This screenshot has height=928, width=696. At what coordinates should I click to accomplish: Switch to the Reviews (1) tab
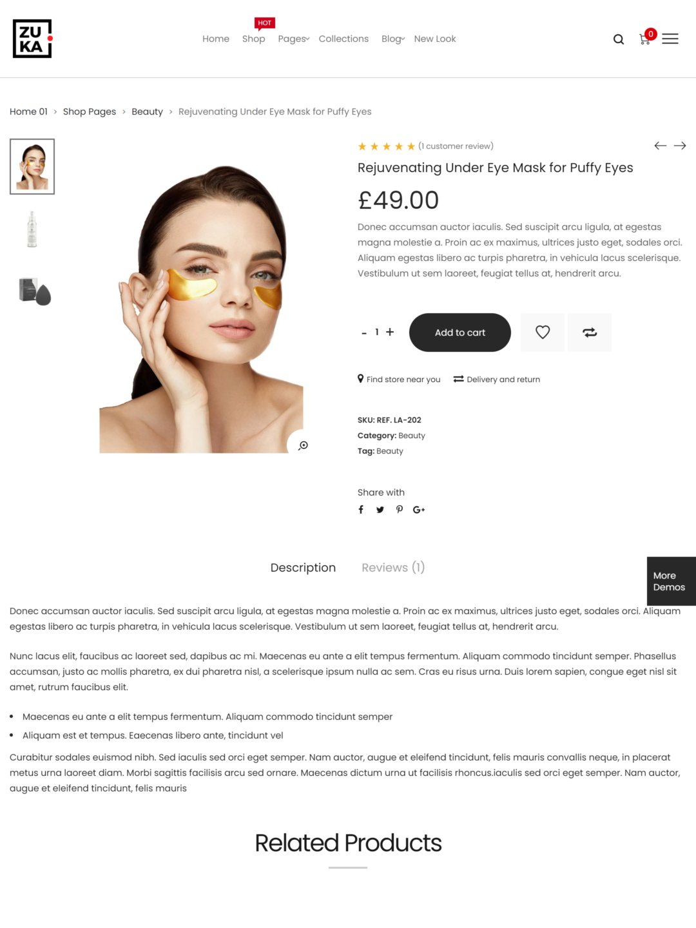click(393, 568)
